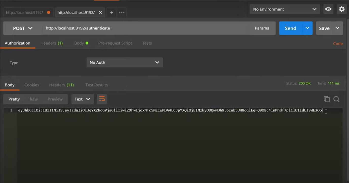Viewport: 349px width, 183px height.
Task: Copy the response body to clipboard
Action: 327,99
